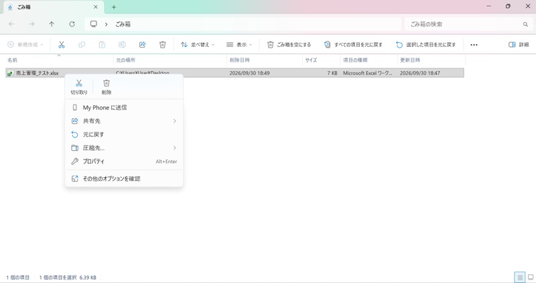Click the Cut scissors icon in toolbar
Image resolution: width=536 pixels, height=283 pixels.
click(x=62, y=44)
